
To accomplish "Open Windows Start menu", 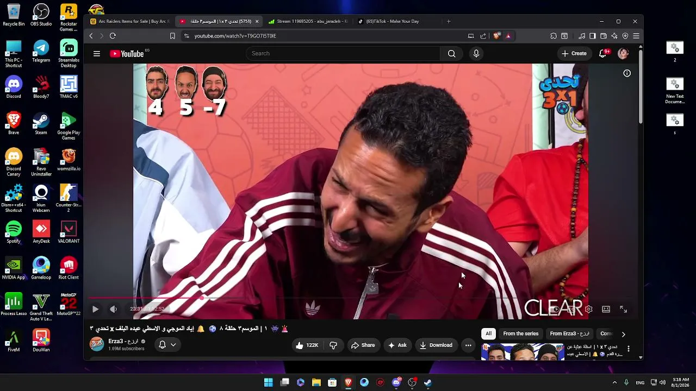I will (269, 382).
